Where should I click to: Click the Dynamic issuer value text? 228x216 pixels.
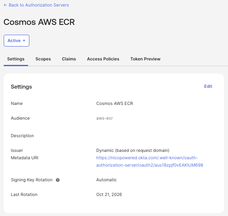coord(133,150)
